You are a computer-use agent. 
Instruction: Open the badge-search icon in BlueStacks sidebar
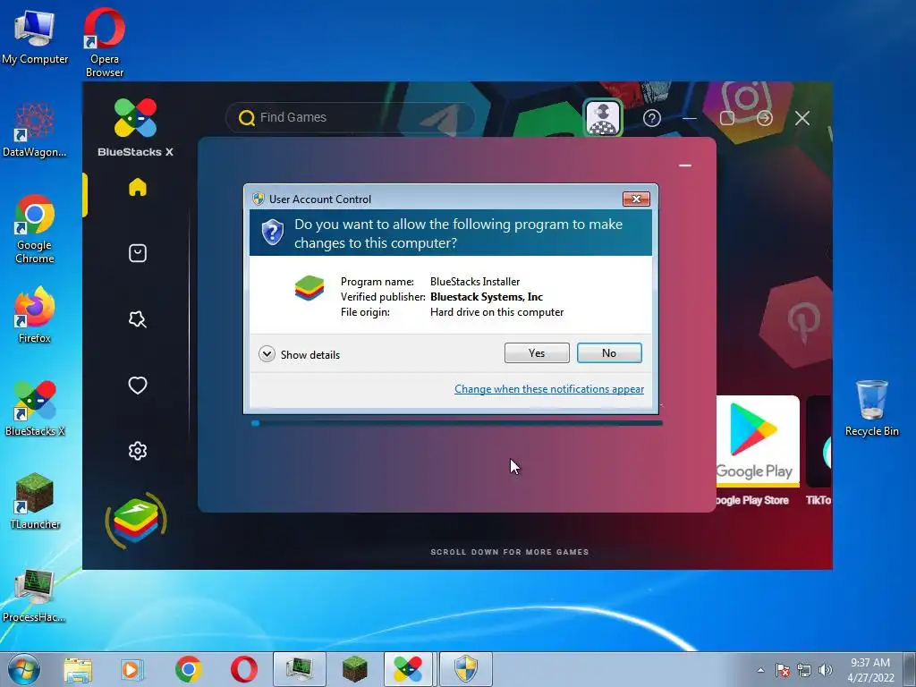pos(138,319)
